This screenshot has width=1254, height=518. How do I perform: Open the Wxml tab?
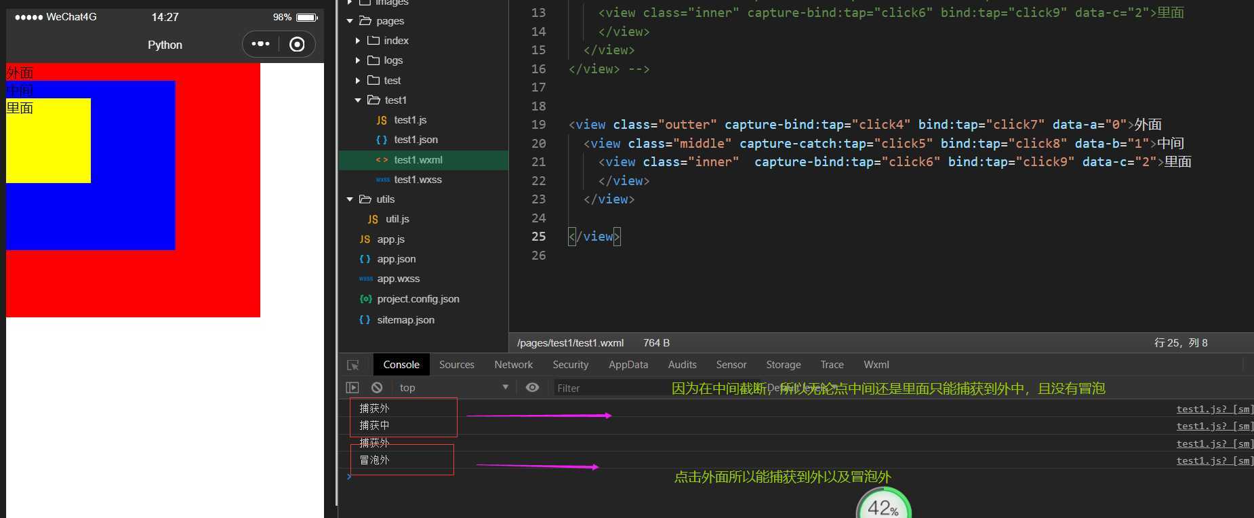876,364
